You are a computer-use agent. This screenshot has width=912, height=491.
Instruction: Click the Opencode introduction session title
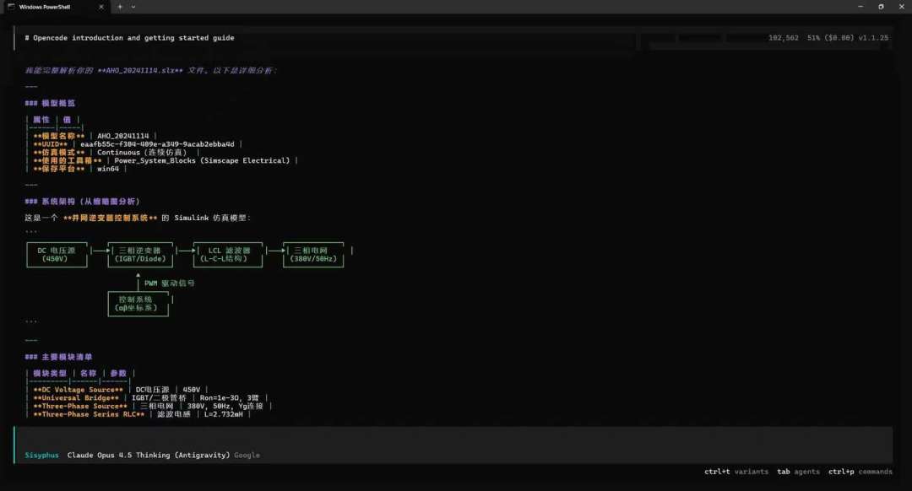pos(130,38)
